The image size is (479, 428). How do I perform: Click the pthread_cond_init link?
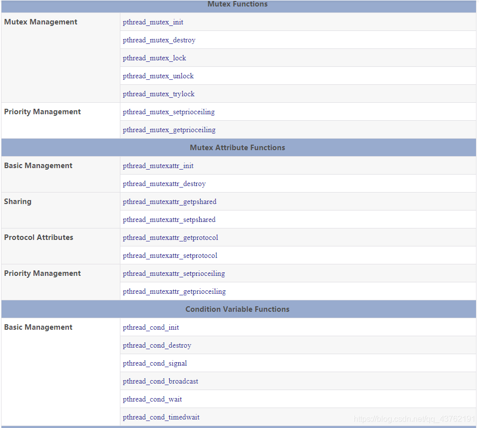[151, 327]
